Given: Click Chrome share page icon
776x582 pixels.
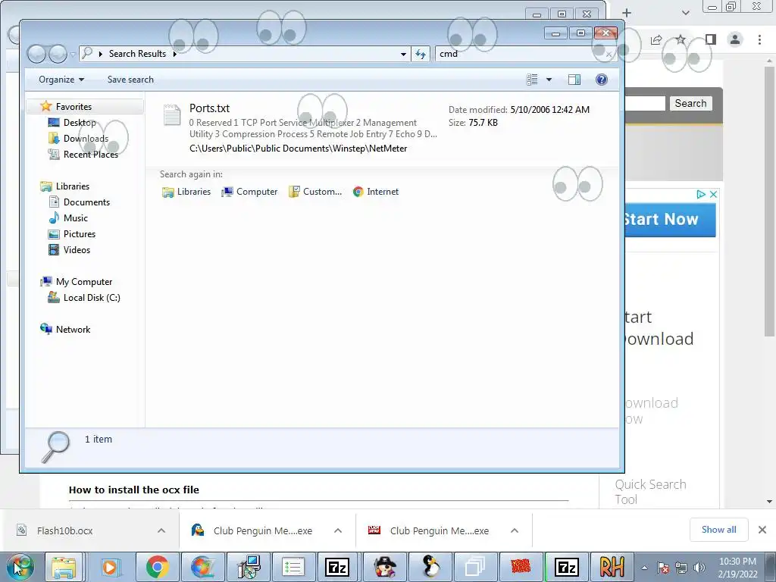Looking at the screenshot, I should point(656,39).
